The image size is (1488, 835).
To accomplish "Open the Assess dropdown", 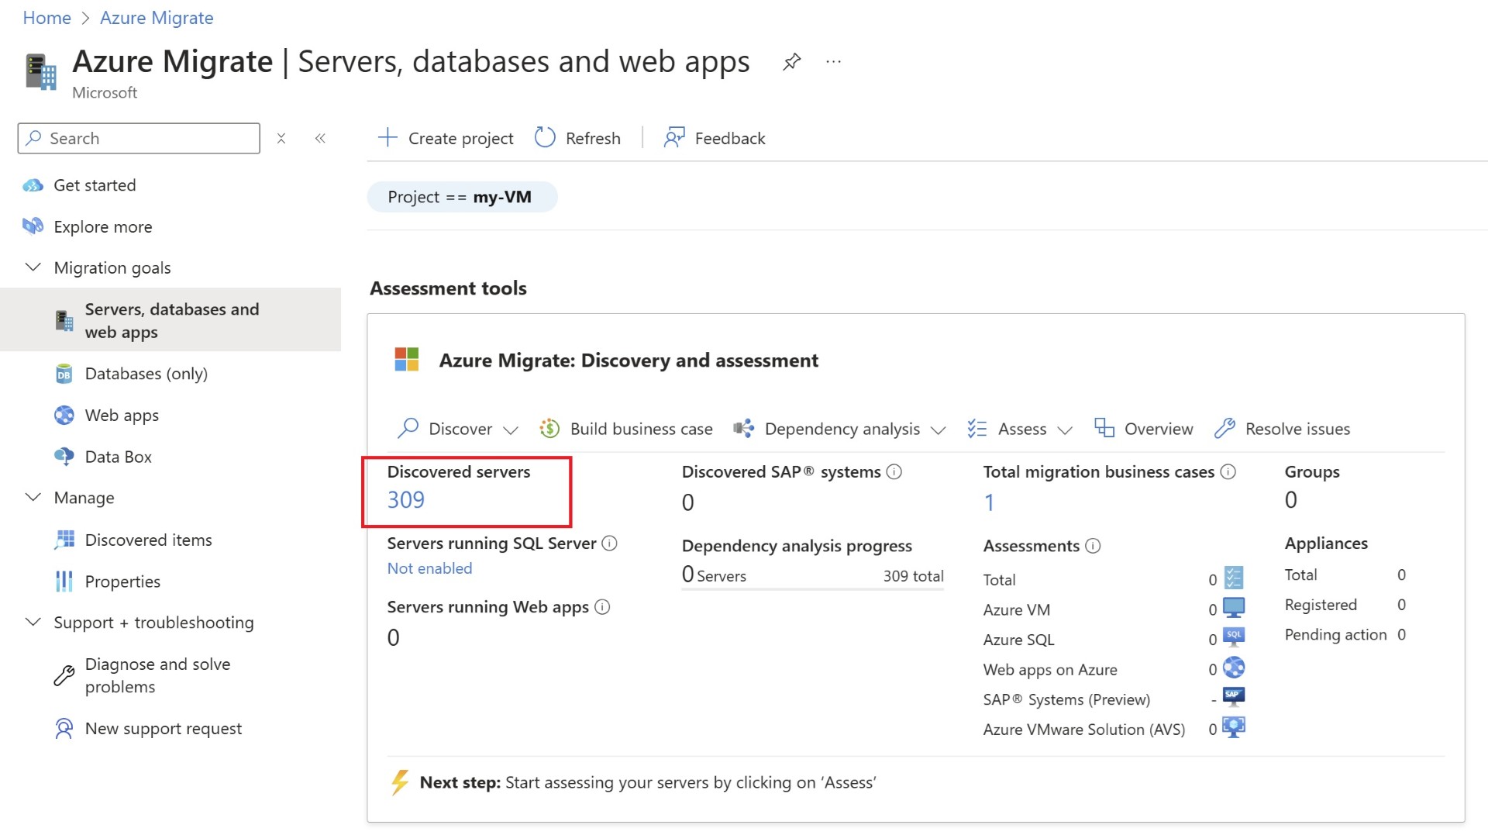I will coord(1020,429).
